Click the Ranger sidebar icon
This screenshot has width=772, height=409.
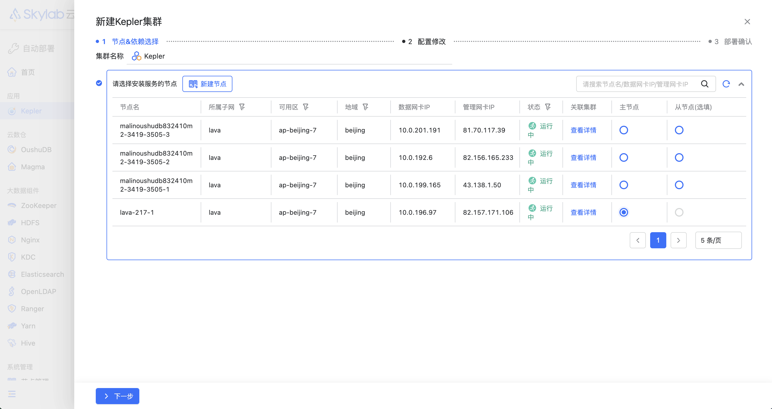(12, 308)
